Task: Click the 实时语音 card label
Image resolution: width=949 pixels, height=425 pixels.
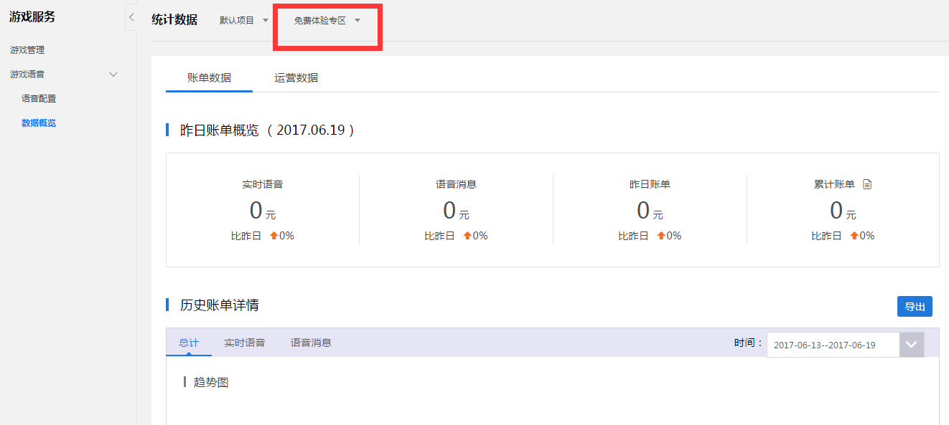Action: 263,184
